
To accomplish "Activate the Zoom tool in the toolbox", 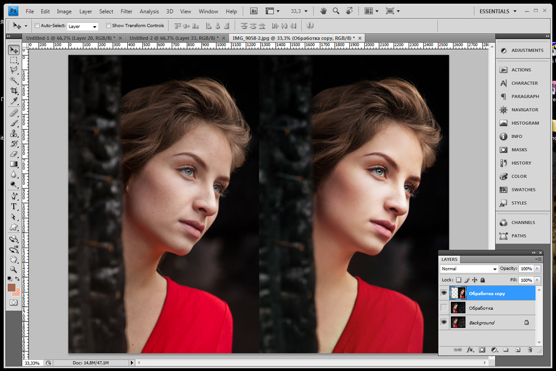I will coord(14,269).
